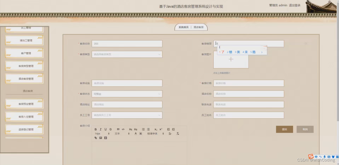
Task: Open the 员工工号 select dropdown
Action: 127,115
